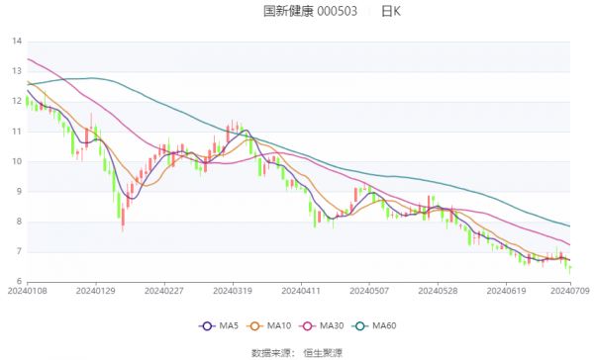Click the chart title 国新健康 000503
The image size is (594, 360).
310,11
